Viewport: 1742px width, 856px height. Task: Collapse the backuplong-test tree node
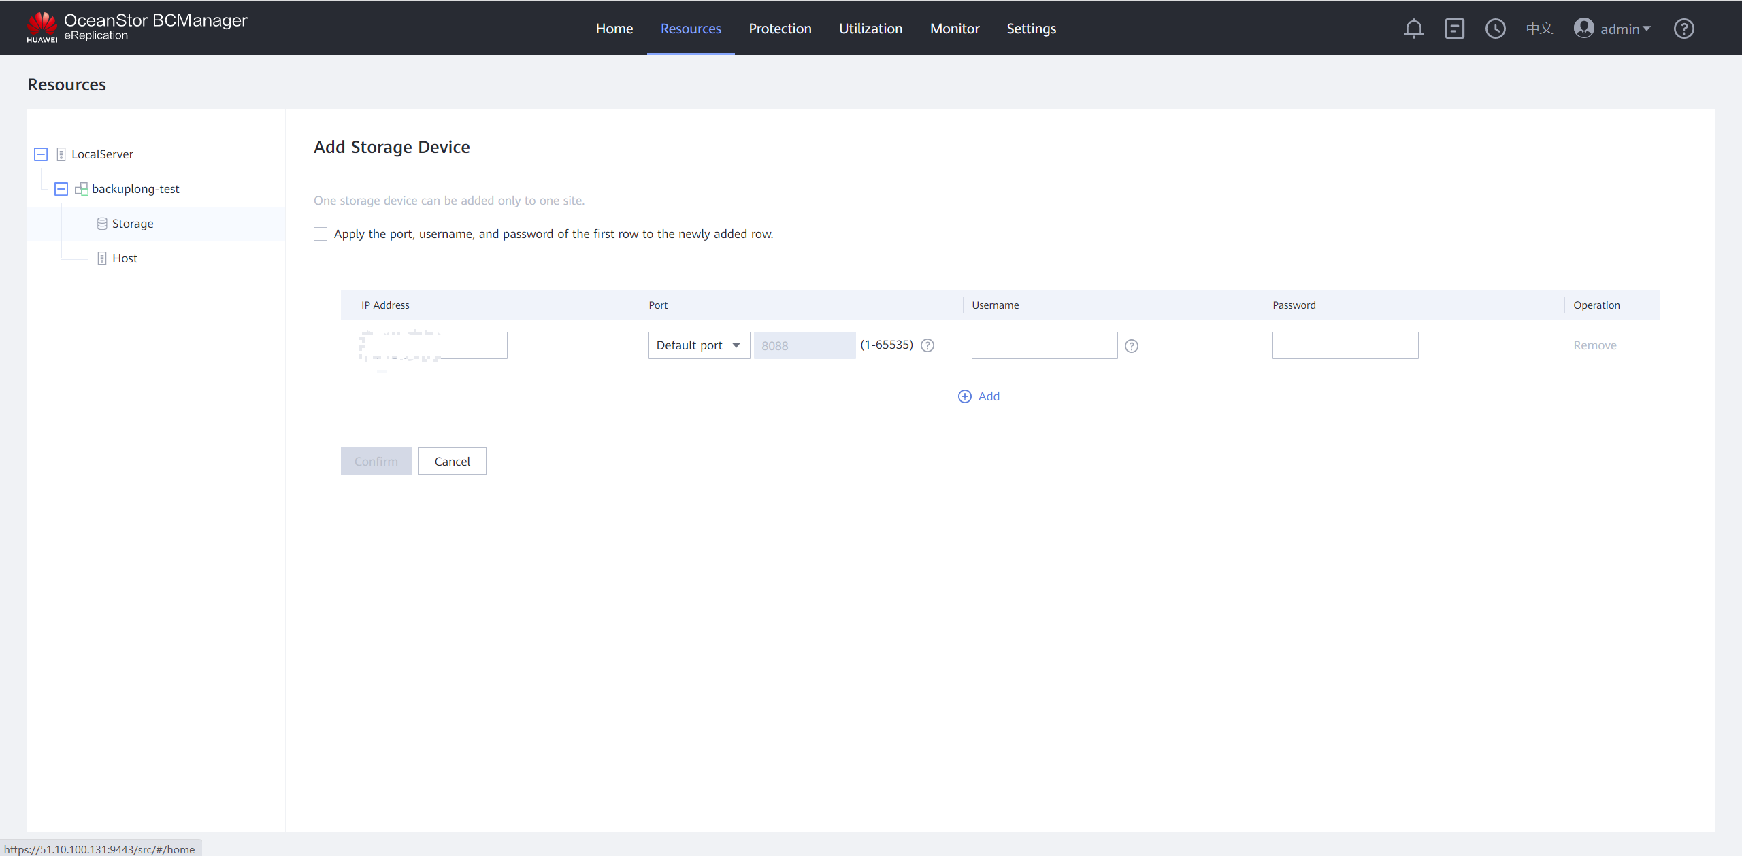coord(61,189)
